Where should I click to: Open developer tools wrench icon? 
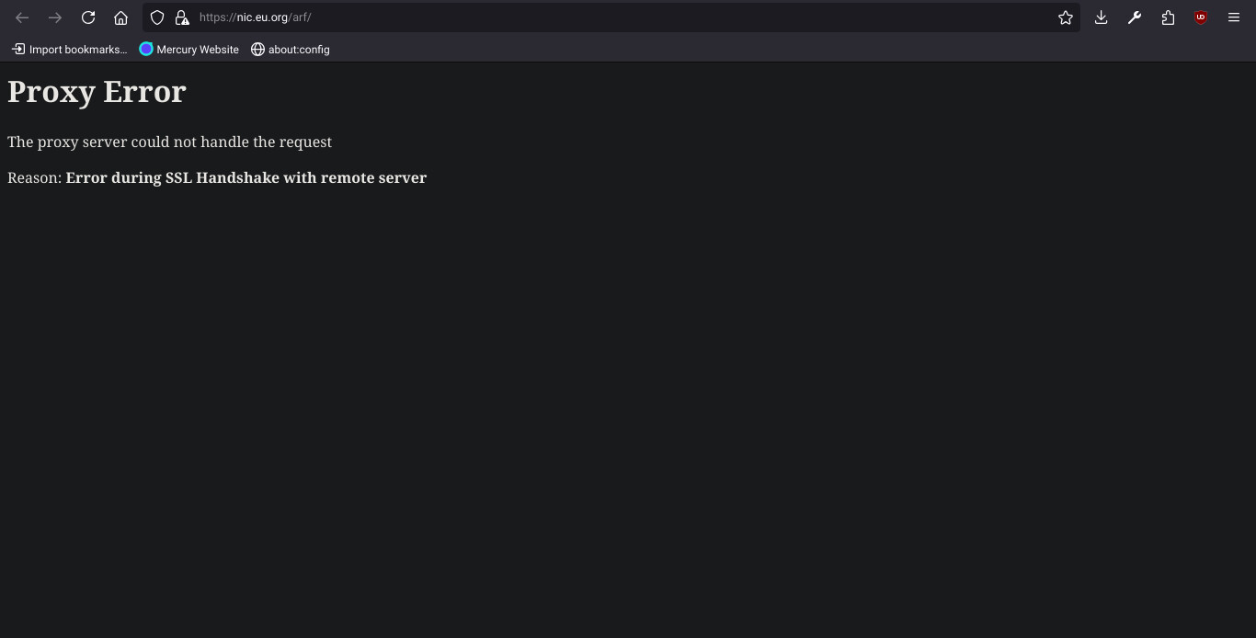coord(1135,17)
